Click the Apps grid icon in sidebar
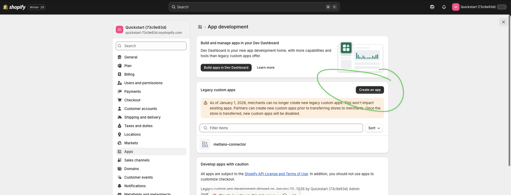 point(120,152)
